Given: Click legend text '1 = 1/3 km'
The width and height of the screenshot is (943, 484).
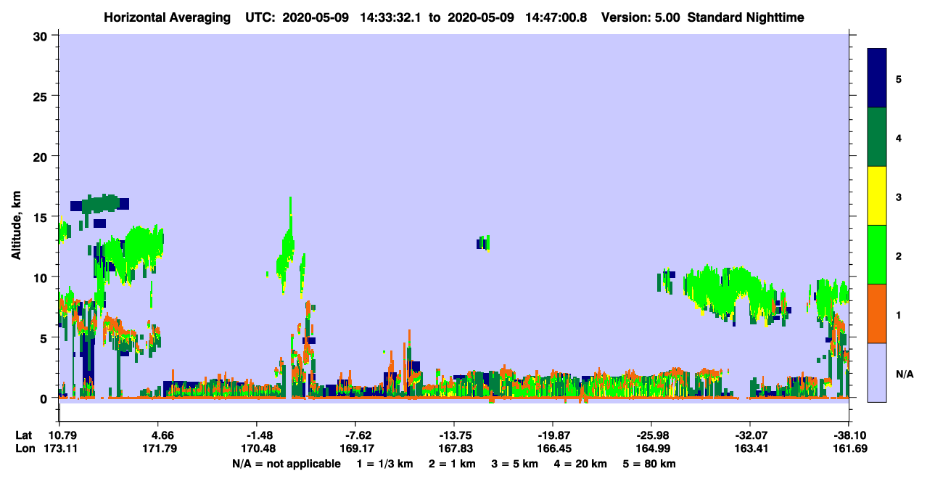Looking at the screenshot, I should click(384, 464).
